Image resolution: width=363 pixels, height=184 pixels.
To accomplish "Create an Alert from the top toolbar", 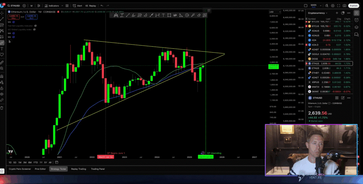I will [x=77, y=6].
